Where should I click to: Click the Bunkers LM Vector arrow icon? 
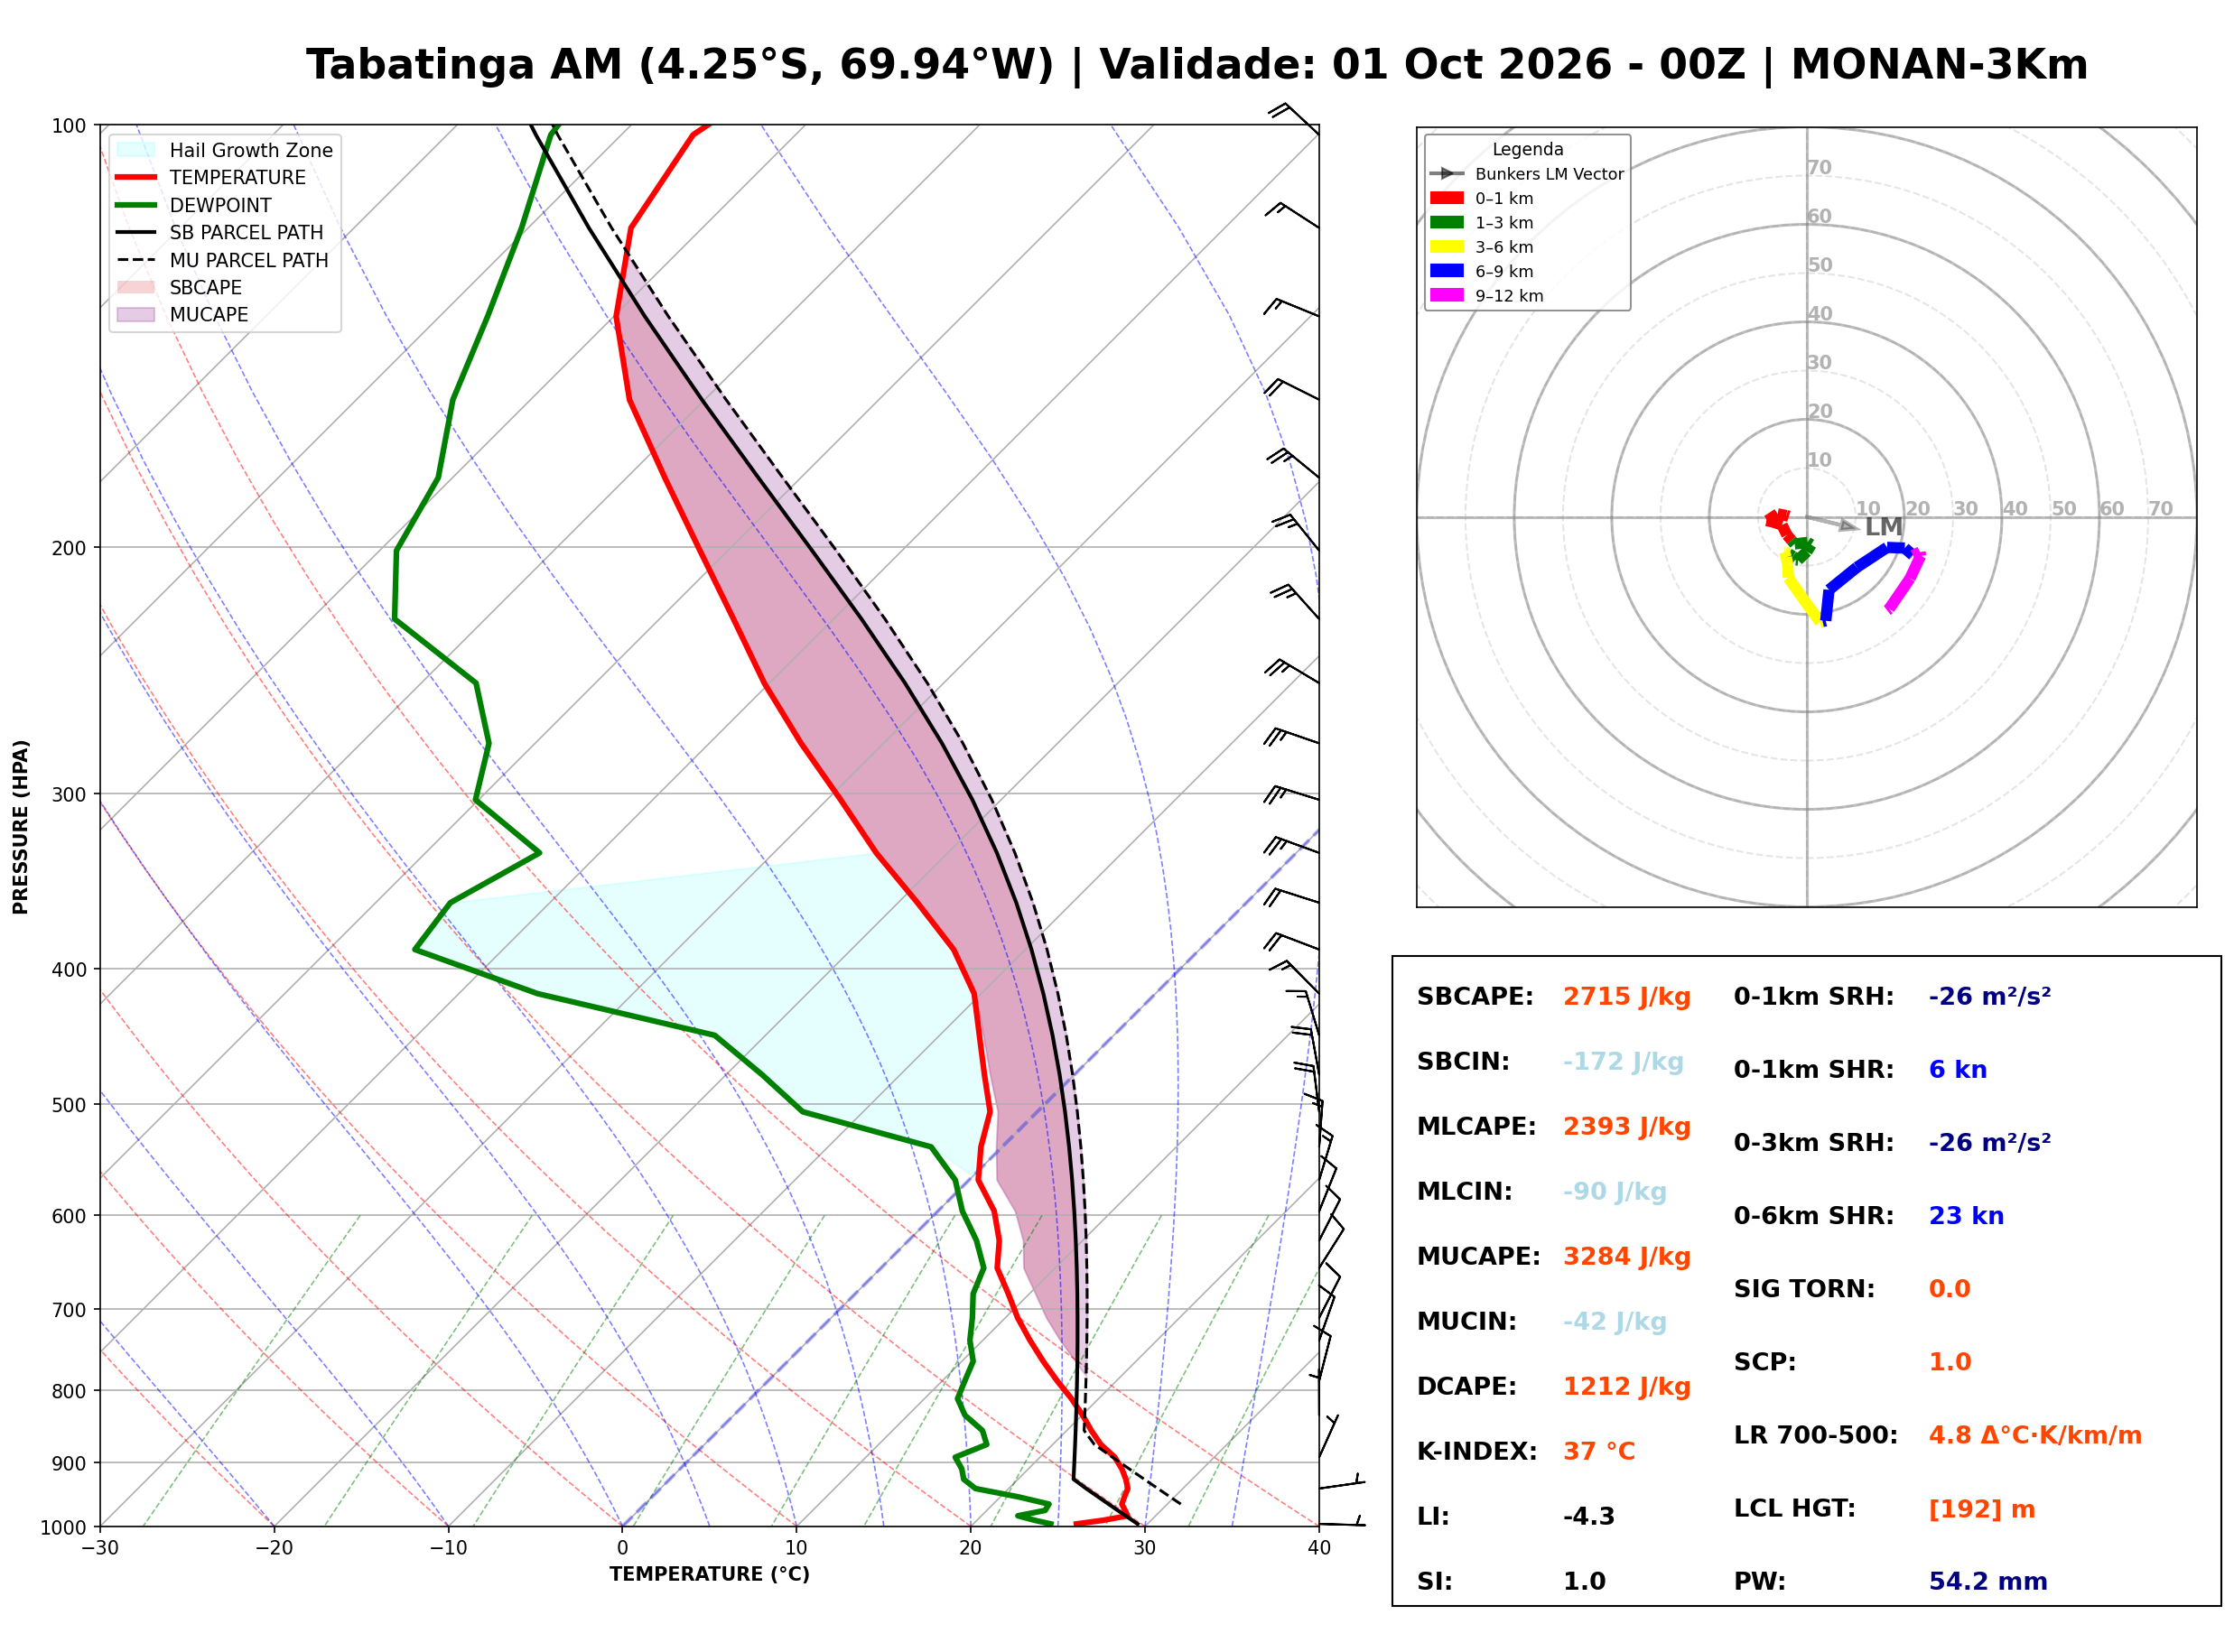coord(1447,174)
